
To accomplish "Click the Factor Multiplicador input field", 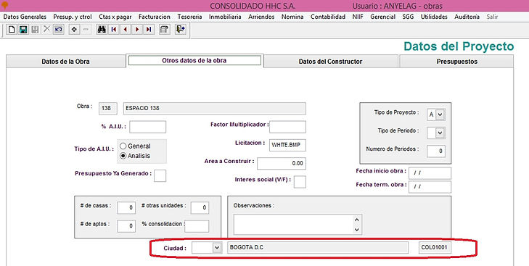I will 288,127.
